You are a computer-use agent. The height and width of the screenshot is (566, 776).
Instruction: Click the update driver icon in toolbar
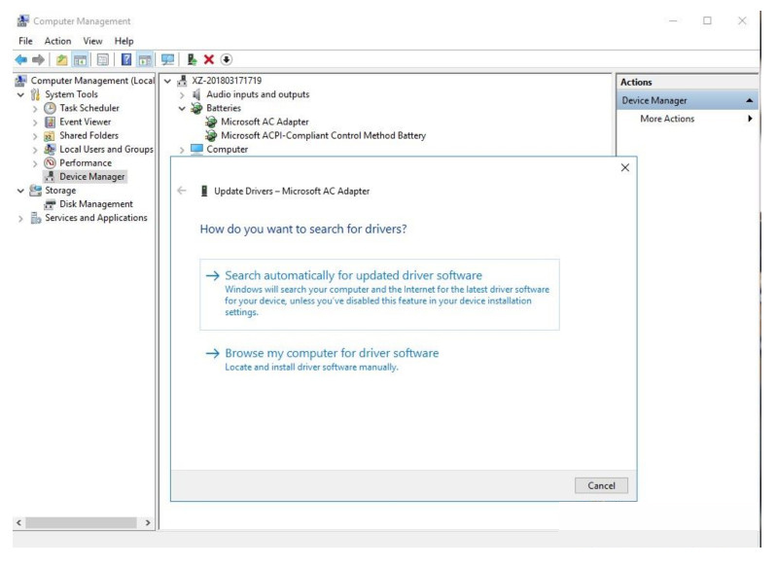[x=193, y=60]
